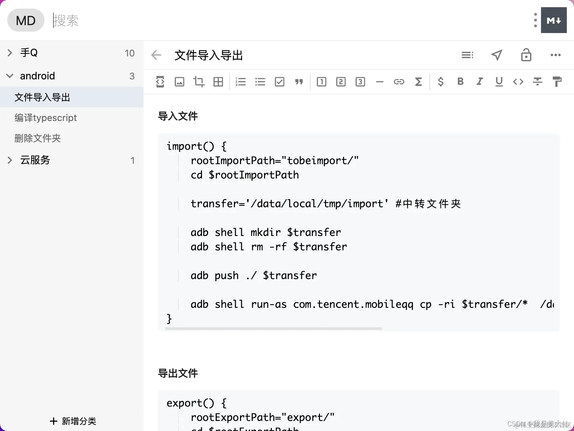Click the transfer='/data/local/tmp/import' line
Image resolution: width=574 pixels, height=431 pixels.
pos(325,204)
